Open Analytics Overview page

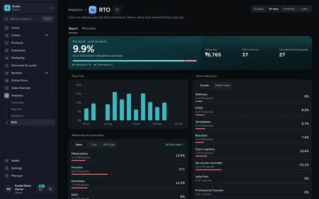(x=32, y=103)
